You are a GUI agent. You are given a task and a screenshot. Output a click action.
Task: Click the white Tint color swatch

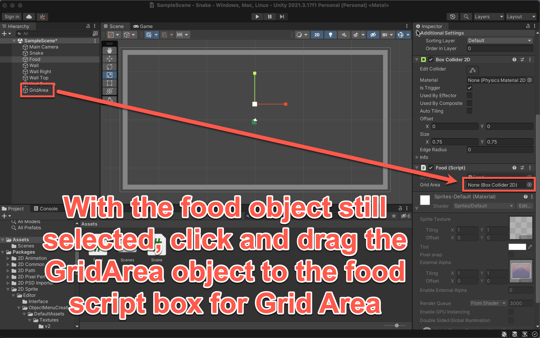[x=517, y=247]
